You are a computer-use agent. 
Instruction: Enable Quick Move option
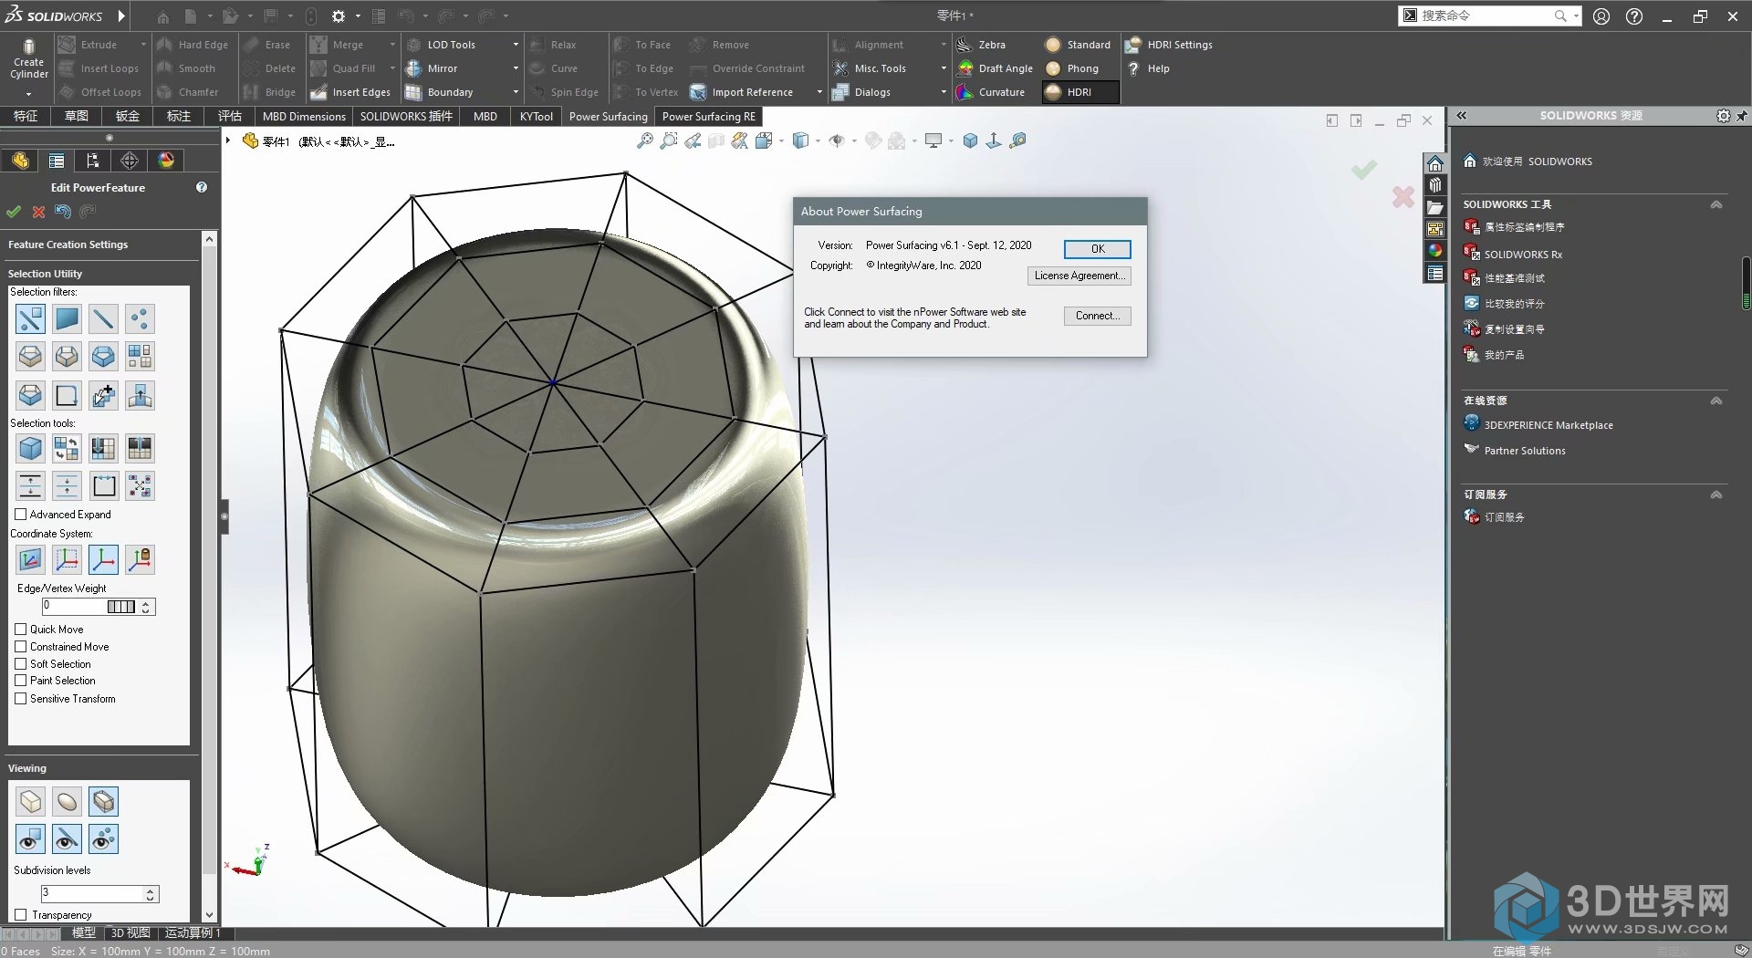click(x=21, y=630)
